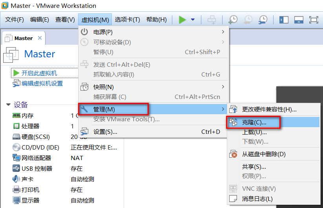323x208 pixels.
Task: Switch to the Master tab
Action: [24, 38]
